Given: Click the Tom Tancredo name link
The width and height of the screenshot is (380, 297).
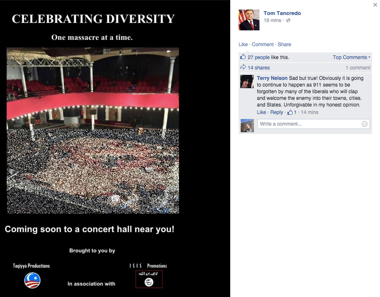Looking at the screenshot, I should 282,13.
